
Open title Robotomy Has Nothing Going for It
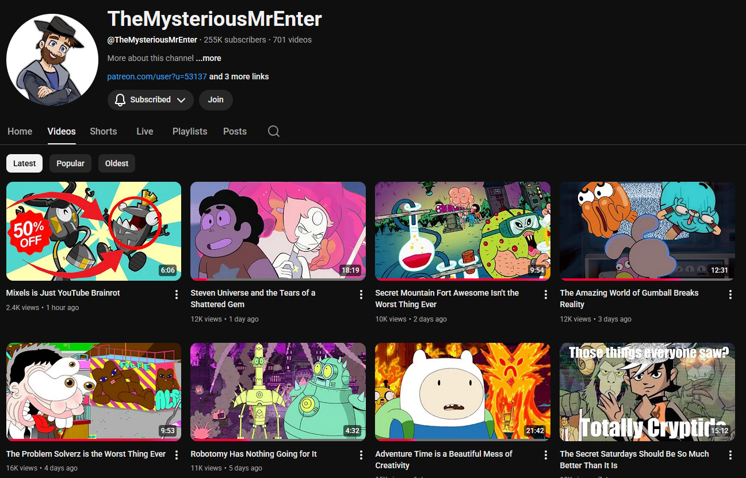pos(254,454)
